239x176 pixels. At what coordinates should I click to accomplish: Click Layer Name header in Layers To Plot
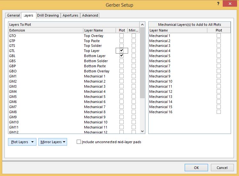100,30
